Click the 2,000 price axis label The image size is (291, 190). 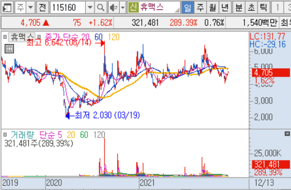[x=263, y=117]
